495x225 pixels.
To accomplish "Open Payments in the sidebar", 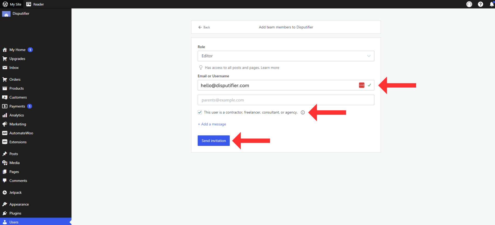I will (x=17, y=106).
